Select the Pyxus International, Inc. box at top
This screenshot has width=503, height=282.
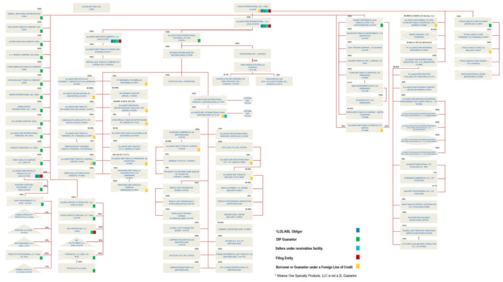(x=252, y=8)
